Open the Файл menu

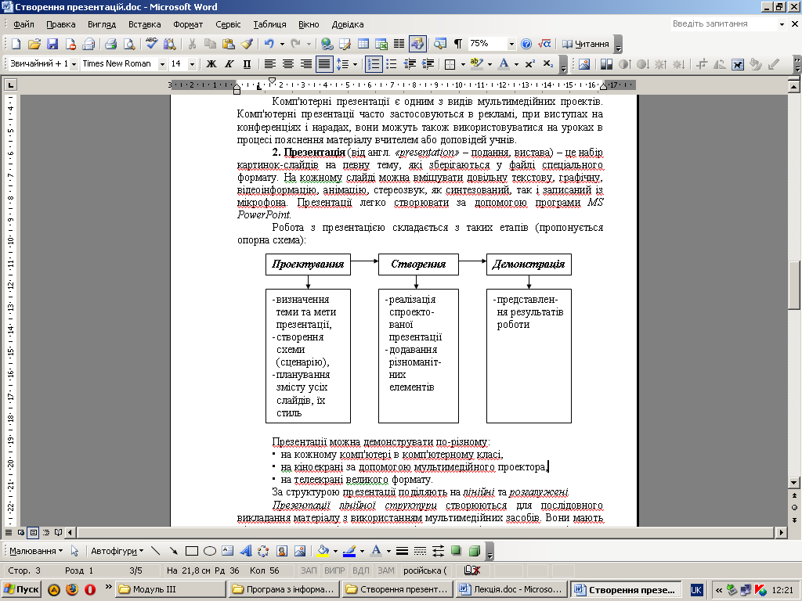coord(23,24)
